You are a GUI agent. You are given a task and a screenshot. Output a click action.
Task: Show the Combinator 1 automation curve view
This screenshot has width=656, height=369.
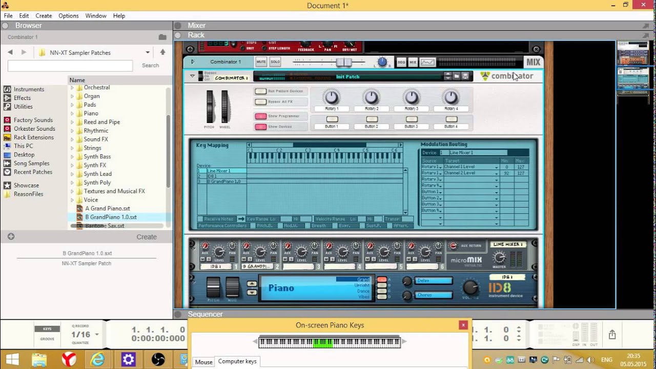[x=427, y=62]
